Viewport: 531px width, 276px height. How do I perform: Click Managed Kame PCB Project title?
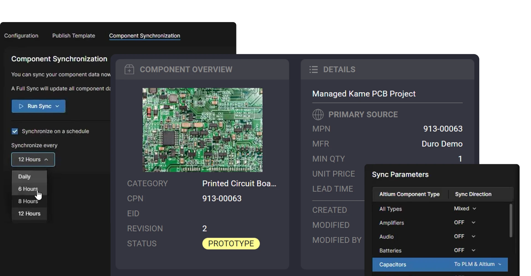364,94
